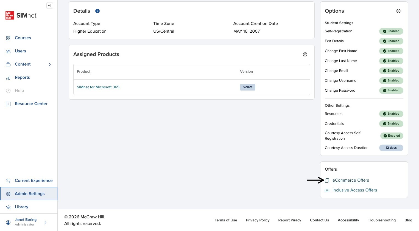The image size is (419, 231).
Task: Click the Version column header
Action: 246,72
